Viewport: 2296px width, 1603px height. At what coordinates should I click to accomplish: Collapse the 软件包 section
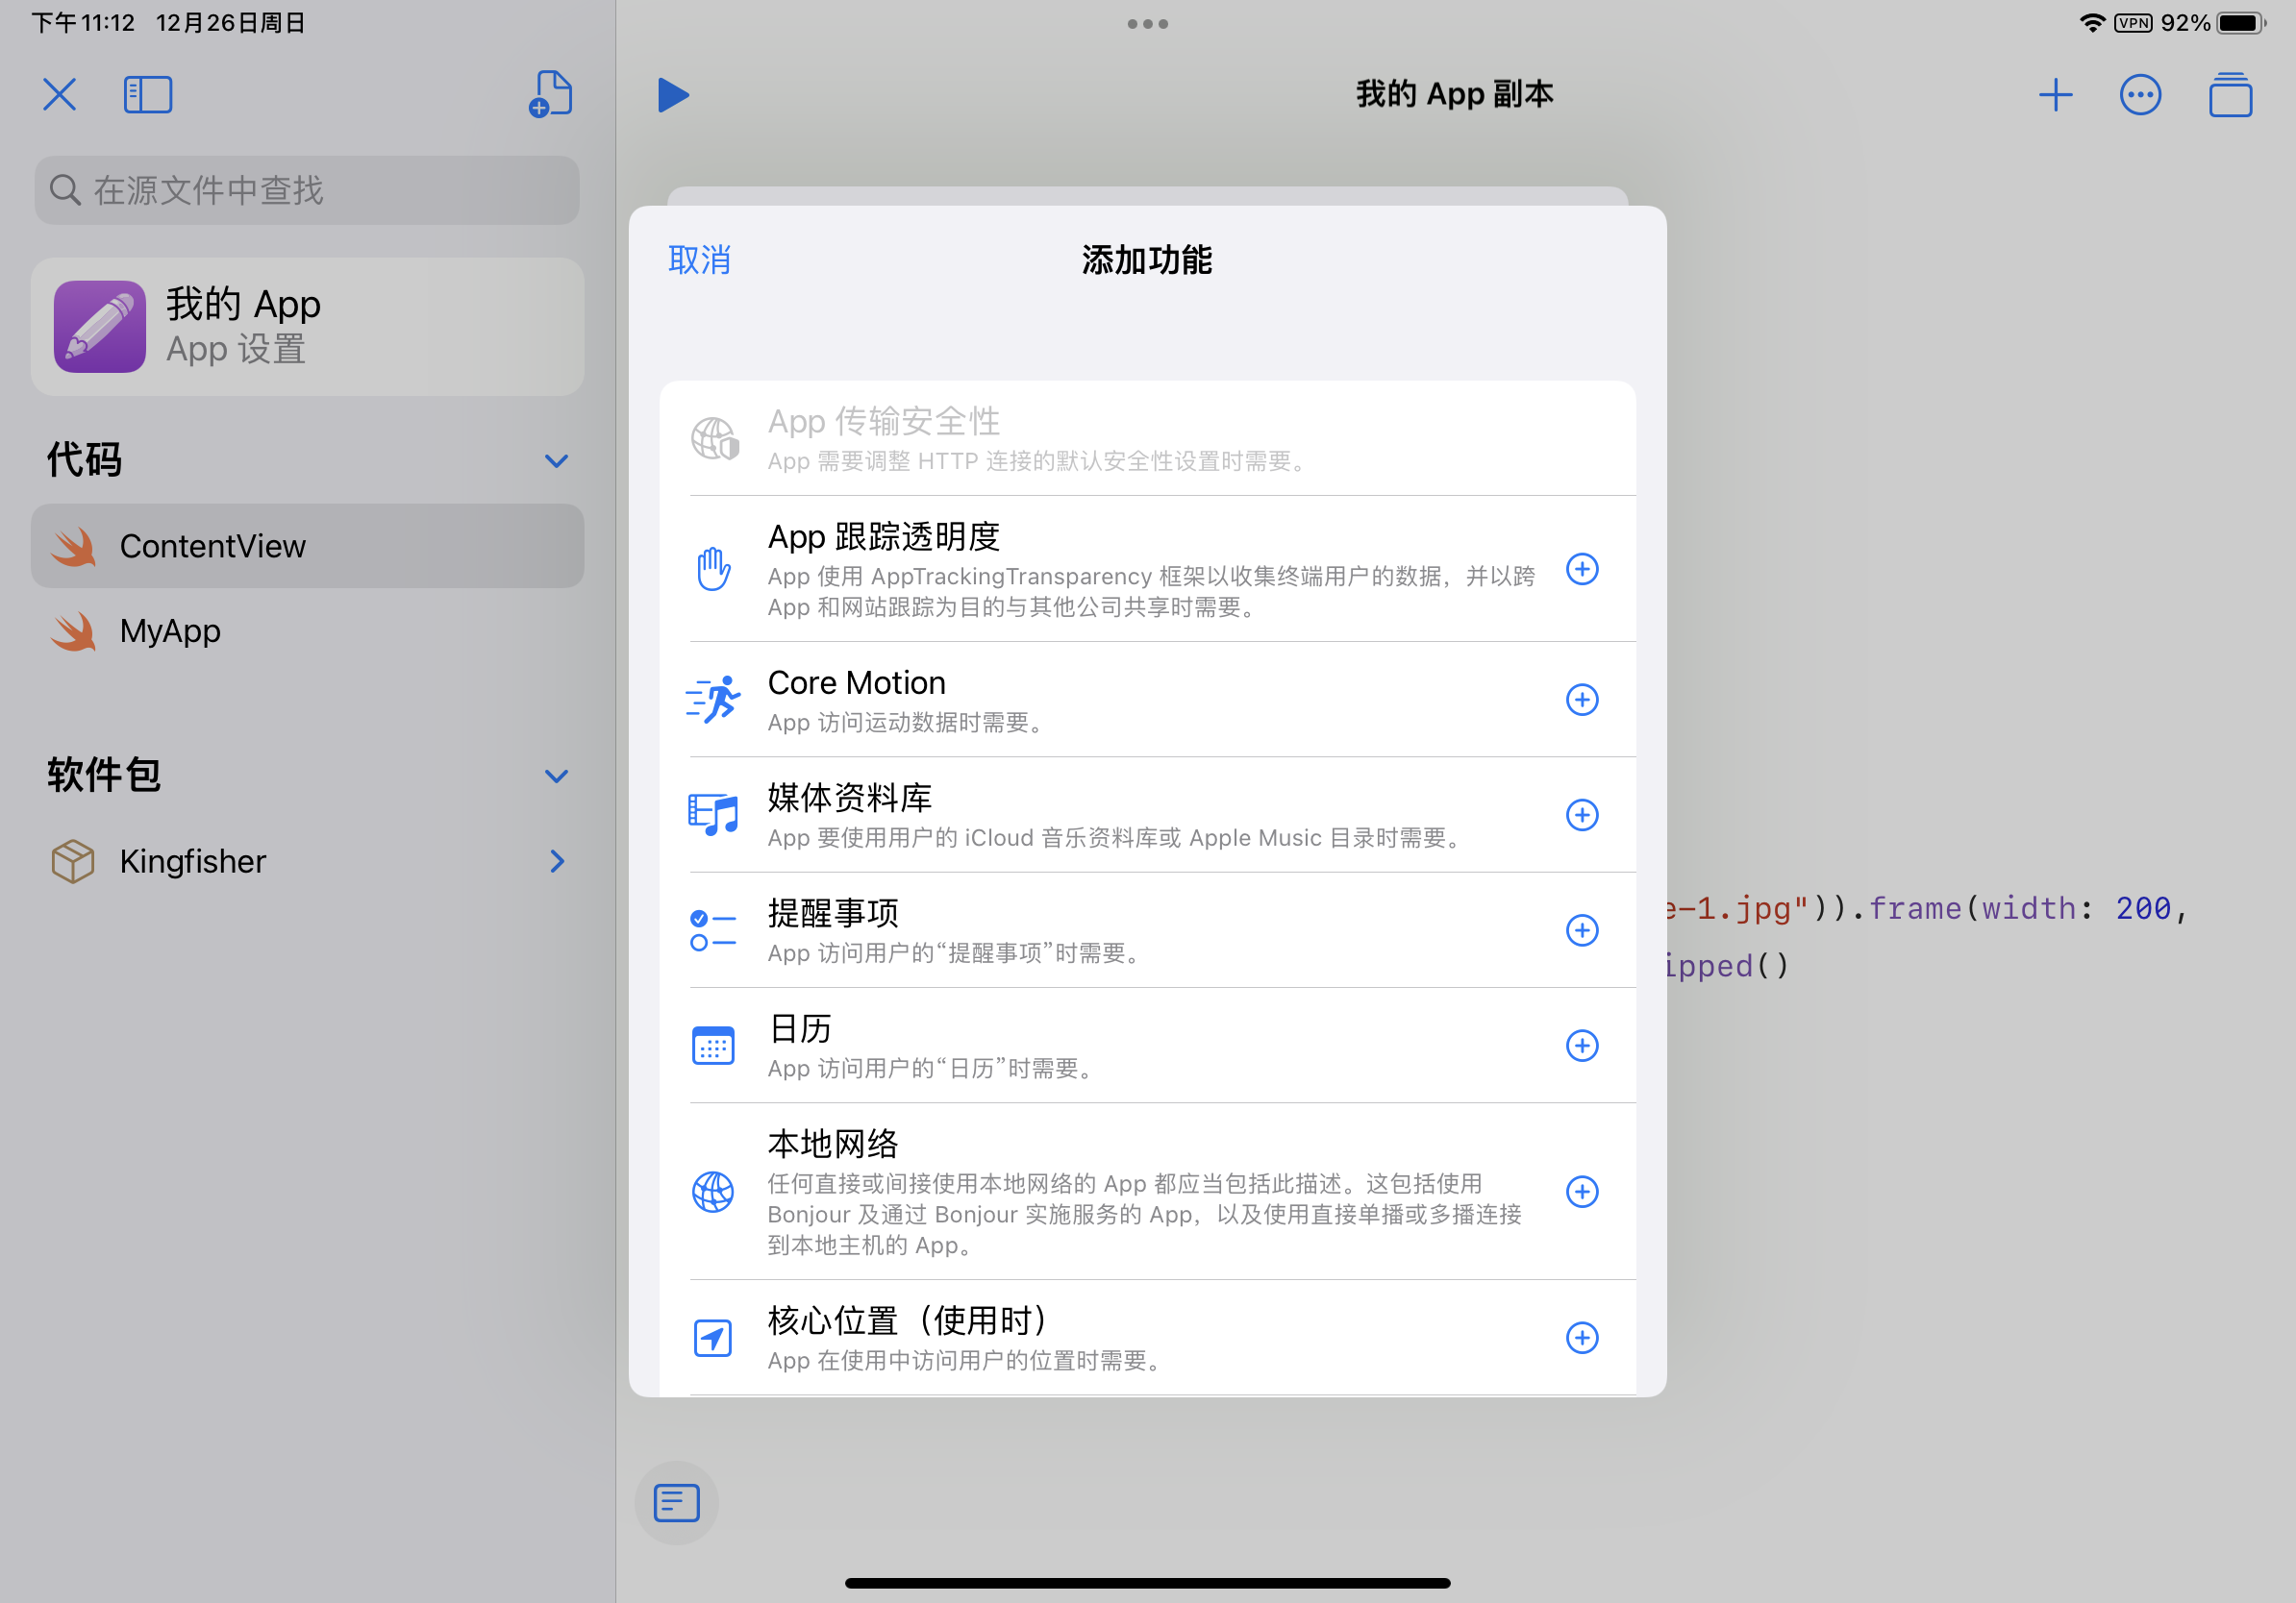click(x=556, y=777)
